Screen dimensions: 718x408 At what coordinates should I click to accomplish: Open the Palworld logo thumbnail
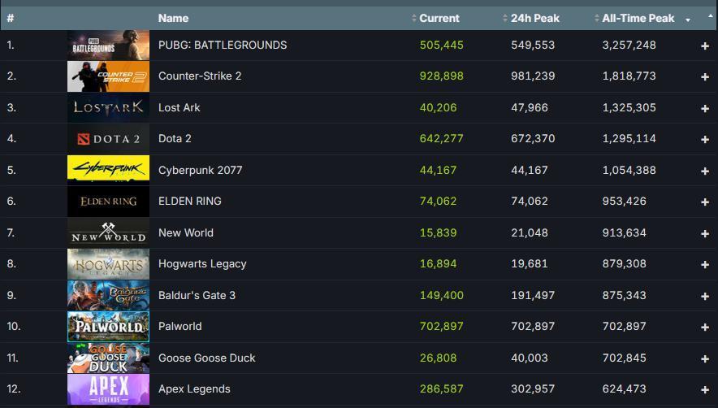click(108, 327)
